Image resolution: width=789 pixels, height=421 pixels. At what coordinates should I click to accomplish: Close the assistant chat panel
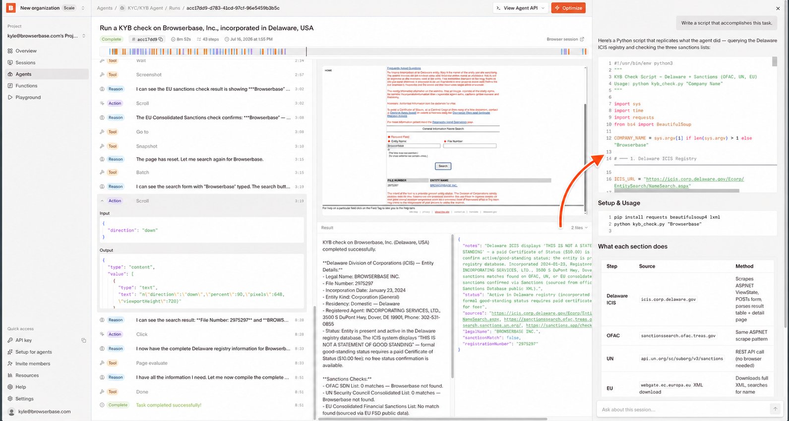tap(778, 8)
